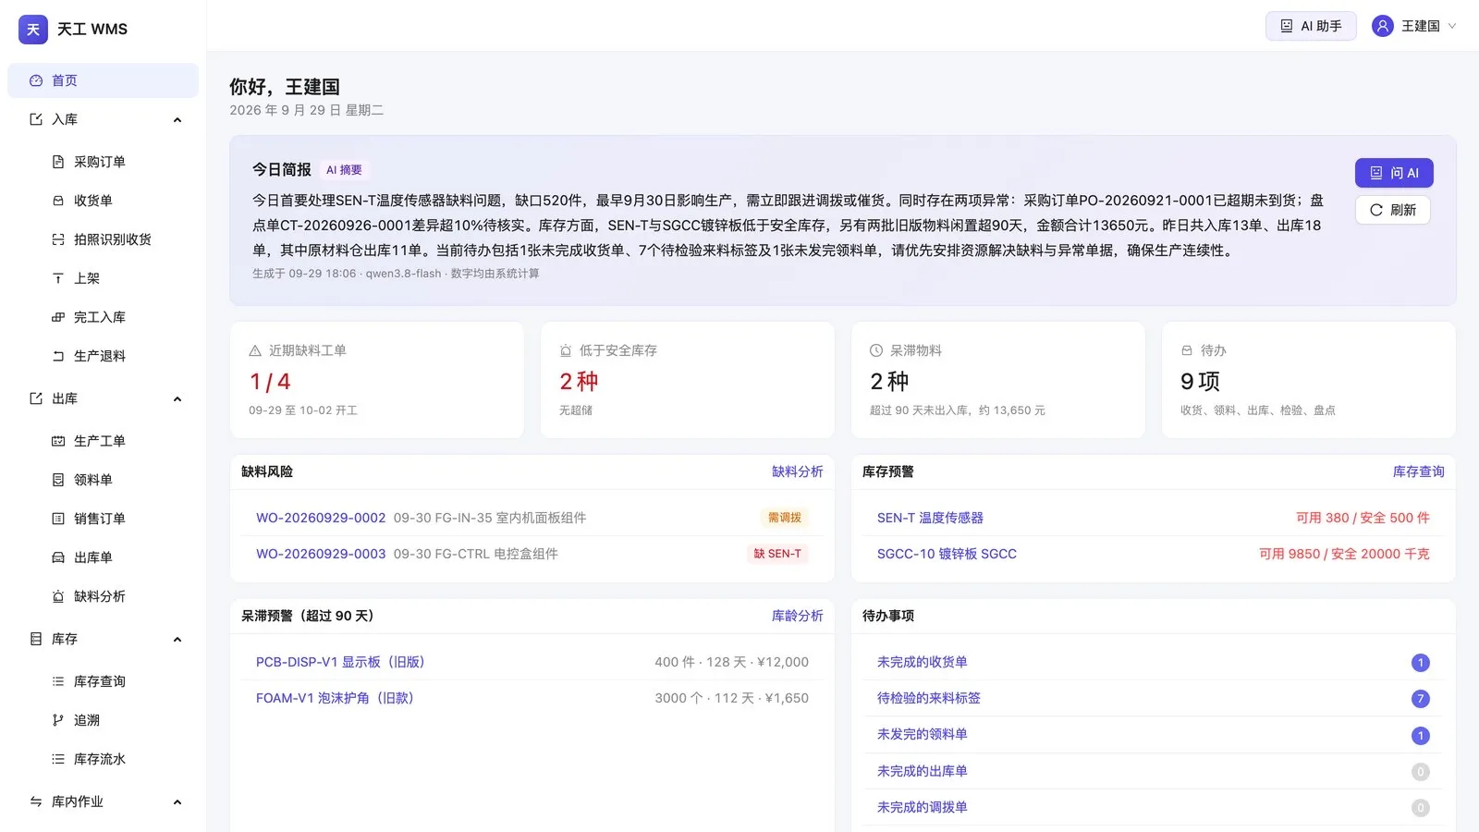The image size is (1479, 832).
Task: Click the 缺料分析 alarm icon
Action: (x=58, y=596)
